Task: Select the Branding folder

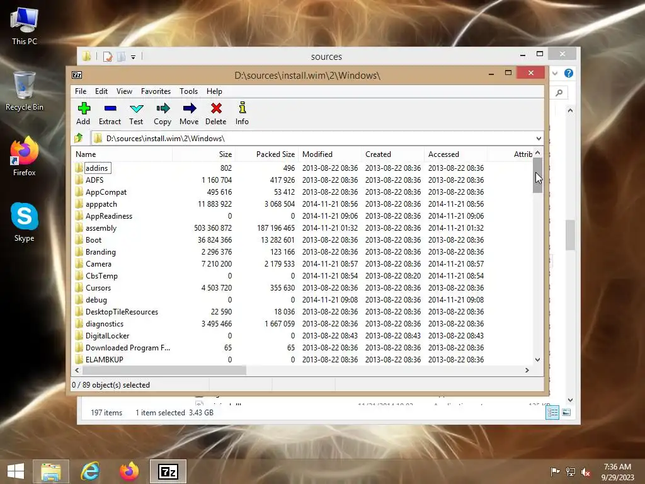Action: pos(100,251)
